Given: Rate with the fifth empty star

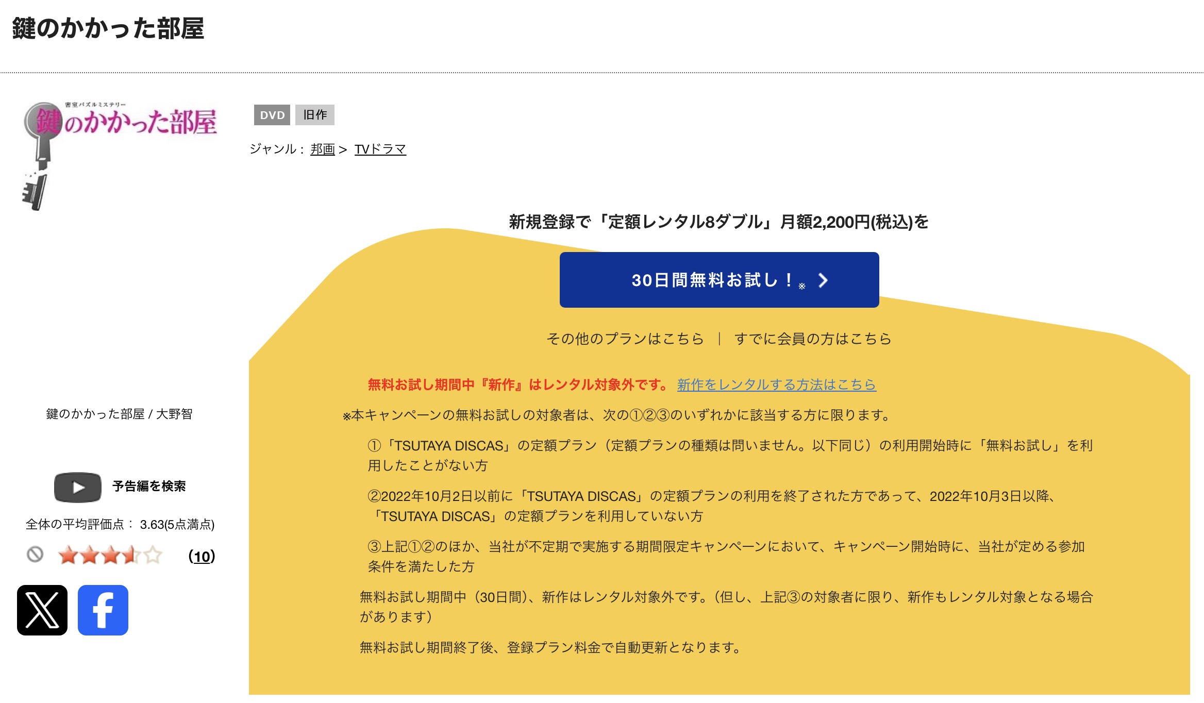Looking at the screenshot, I should click(153, 556).
